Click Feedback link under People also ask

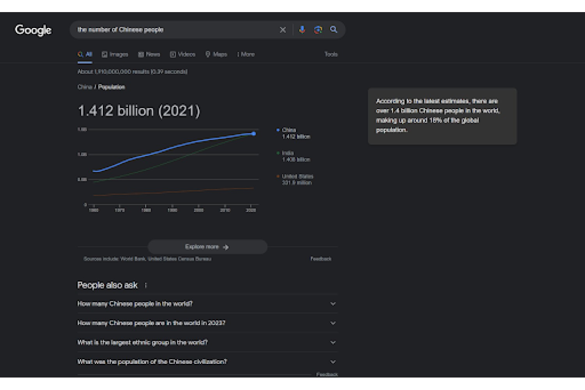327,374
